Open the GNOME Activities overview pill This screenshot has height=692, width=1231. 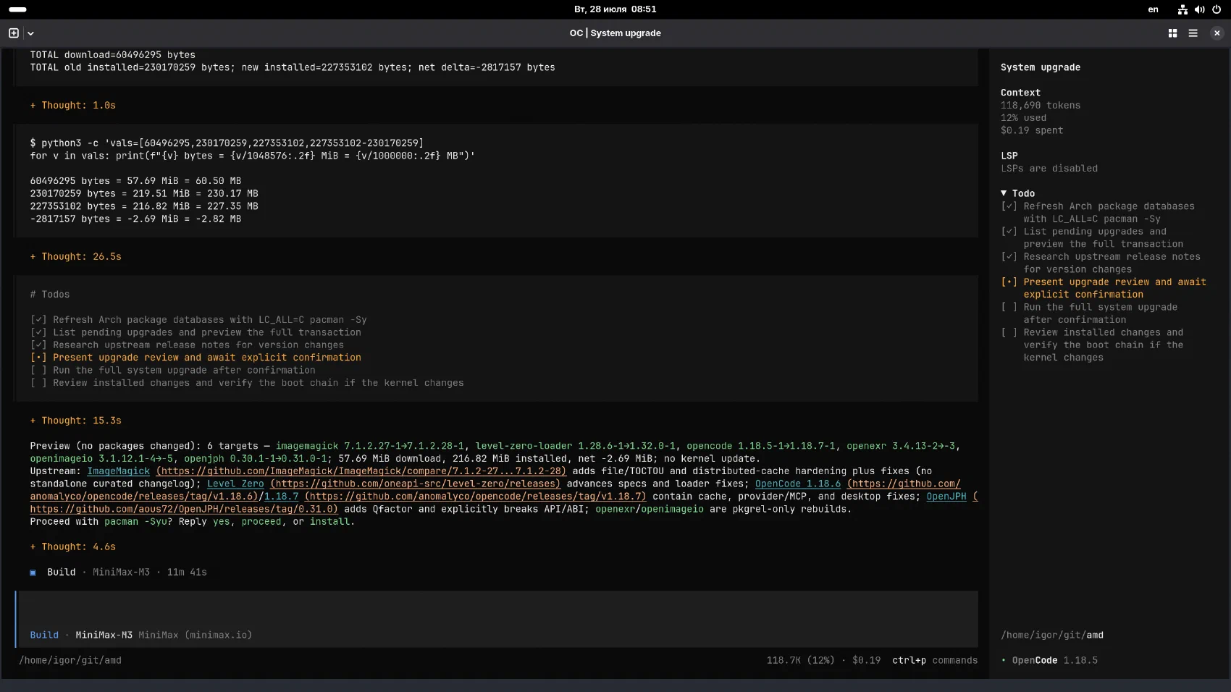click(x=17, y=9)
